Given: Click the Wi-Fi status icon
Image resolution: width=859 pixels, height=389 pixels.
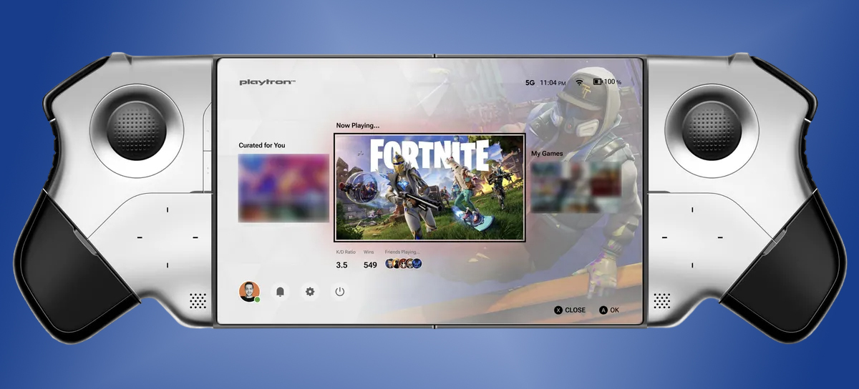Looking at the screenshot, I should (579, 82).
